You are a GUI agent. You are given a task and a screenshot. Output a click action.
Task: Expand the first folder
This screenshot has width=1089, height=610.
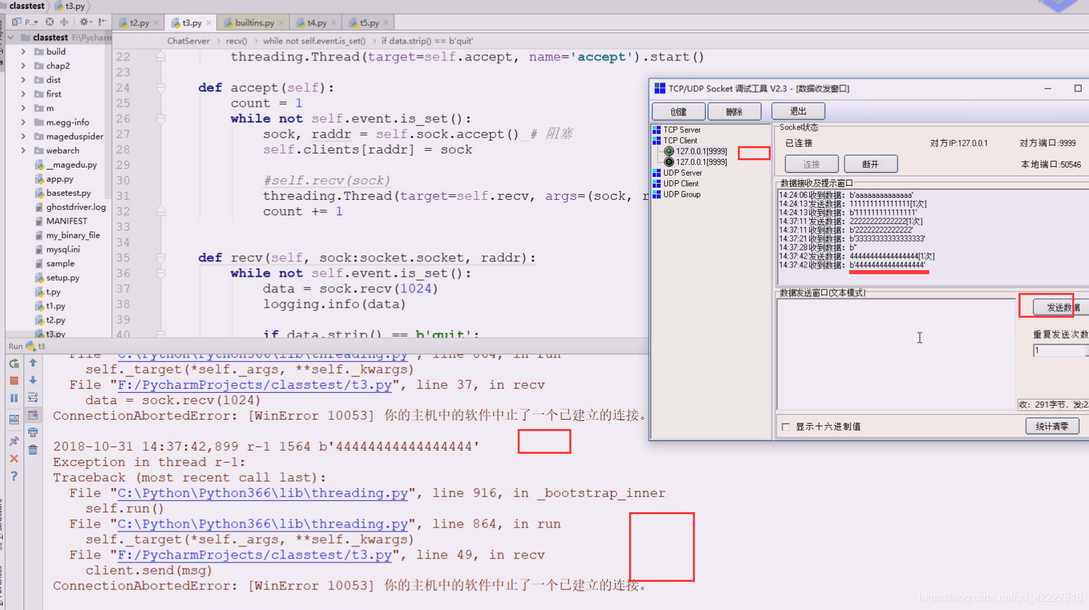[x=23, y=94]
